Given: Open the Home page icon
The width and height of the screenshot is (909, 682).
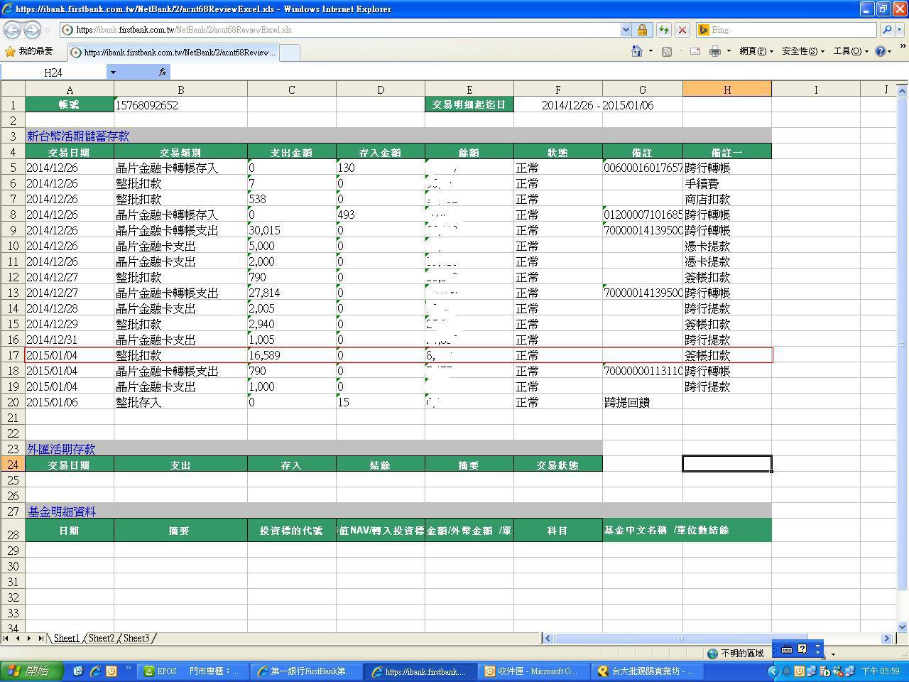Looking at the screenshot, I should click(x=637, y=51).
